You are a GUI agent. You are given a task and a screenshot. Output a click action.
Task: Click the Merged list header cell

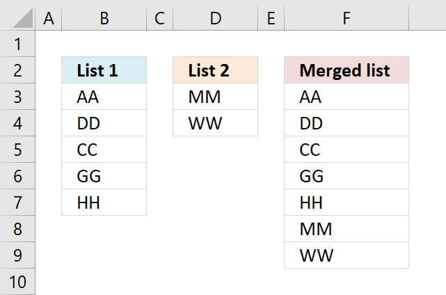pos(347,70)
